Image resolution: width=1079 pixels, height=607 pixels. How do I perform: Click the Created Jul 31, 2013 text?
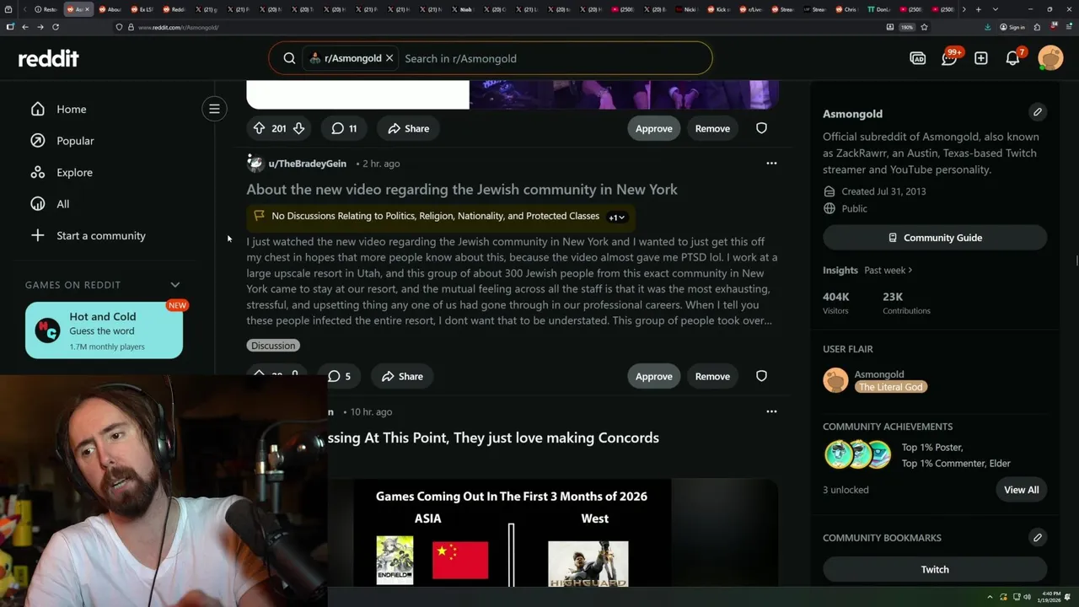click(x=883, y=191)
